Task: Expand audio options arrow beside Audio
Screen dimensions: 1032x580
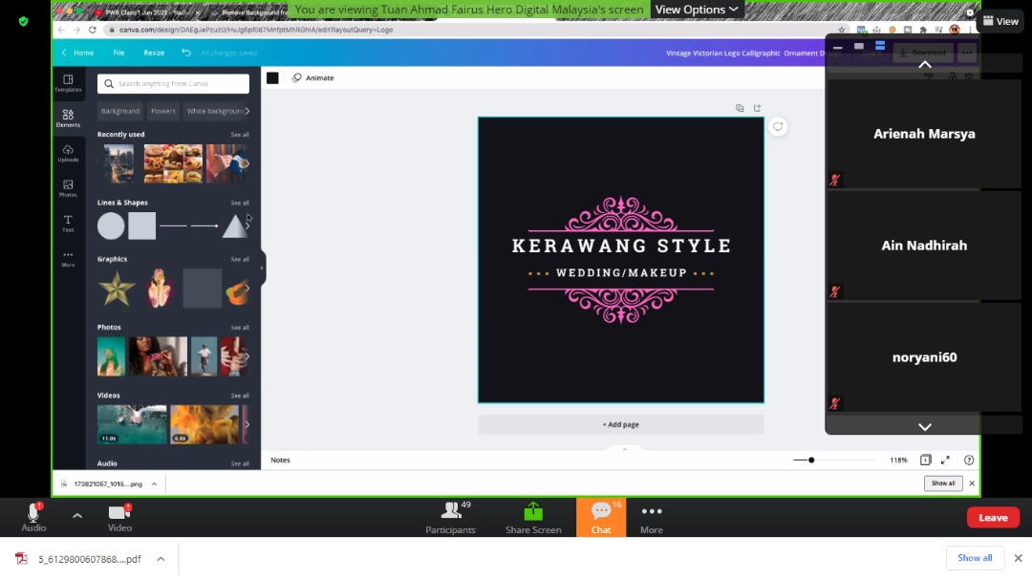Action: (77, 516)
